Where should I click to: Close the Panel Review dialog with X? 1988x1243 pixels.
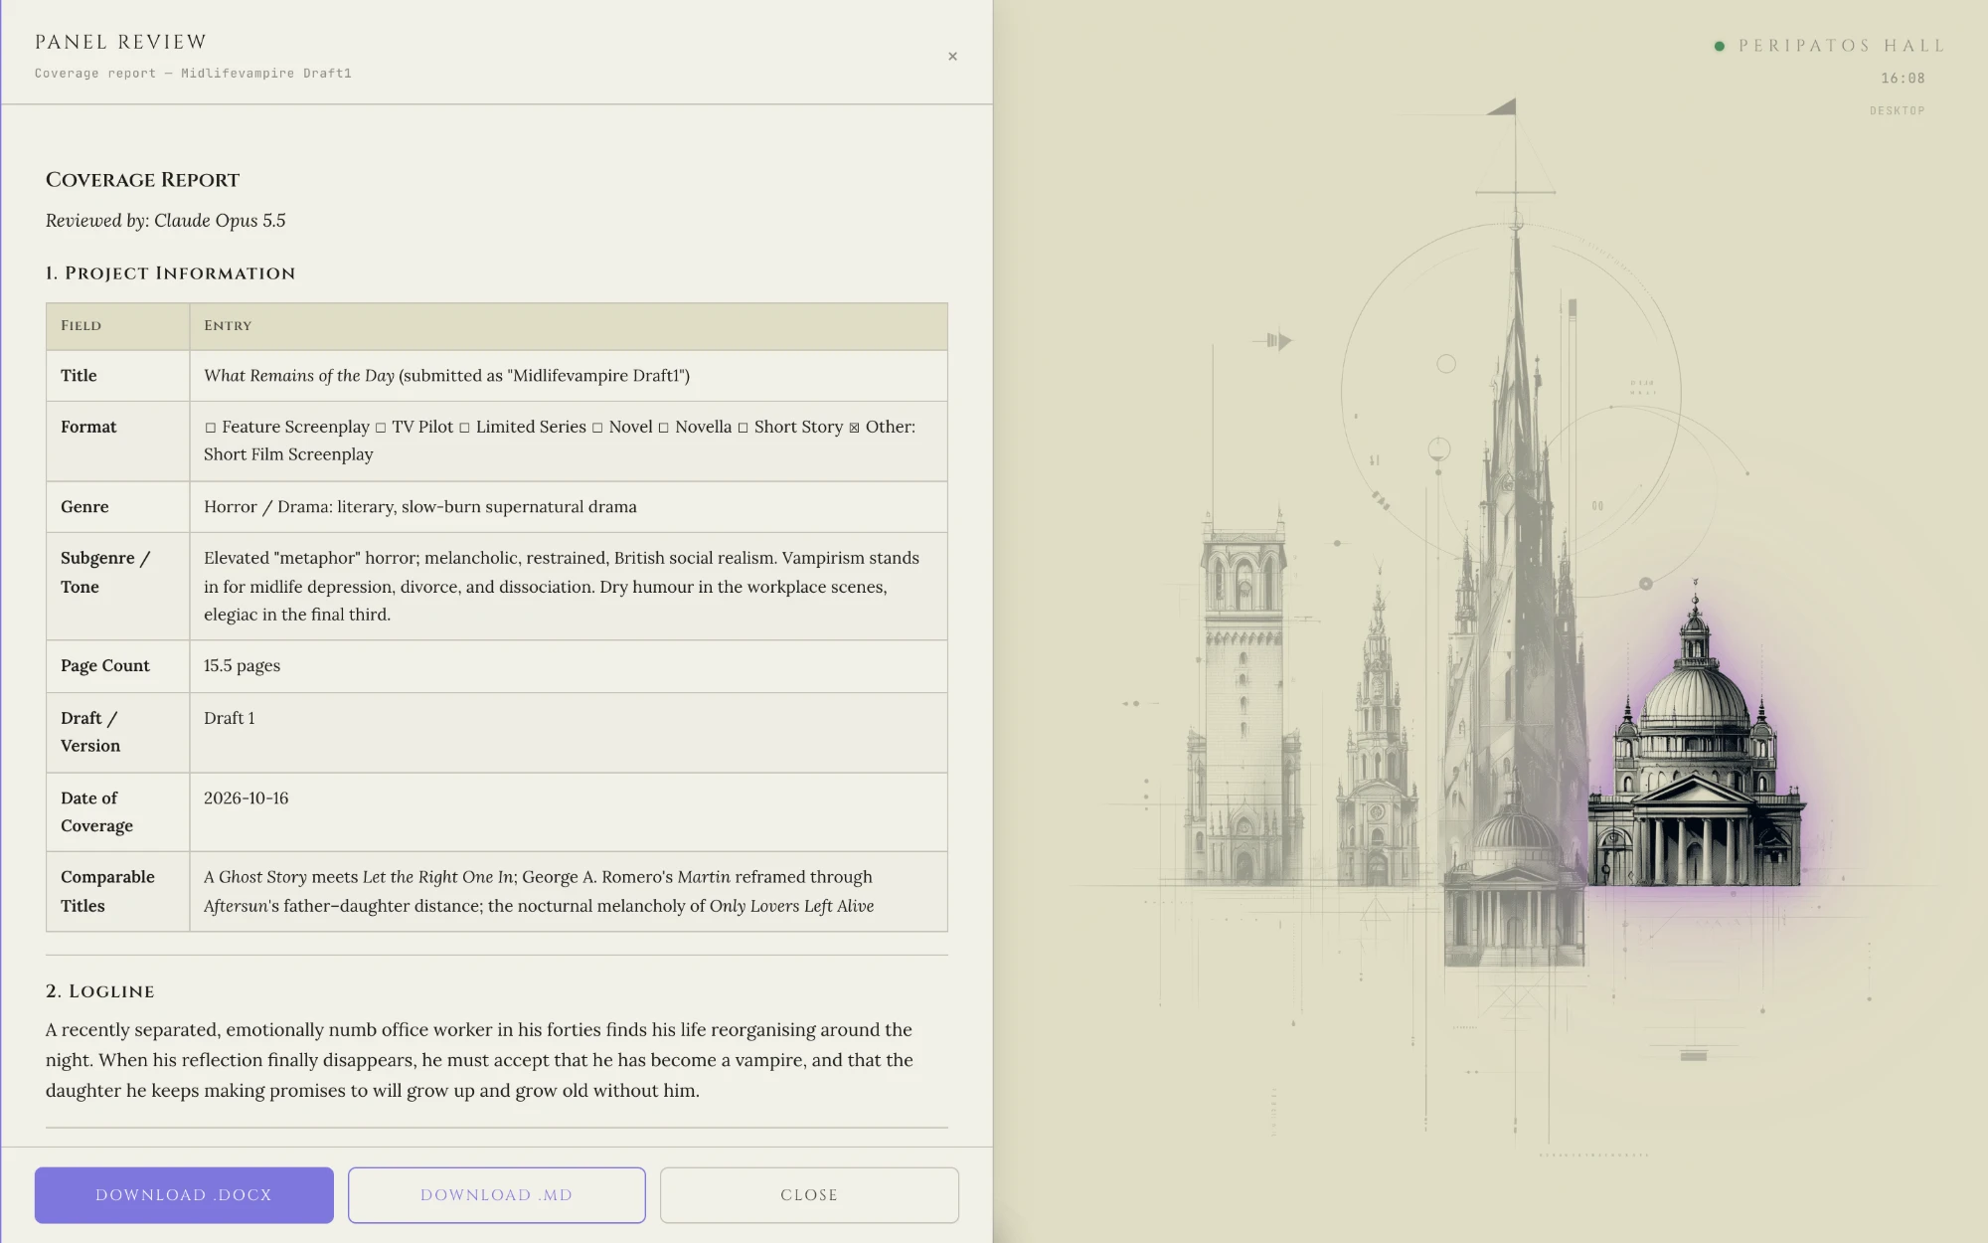pos(952,57)
